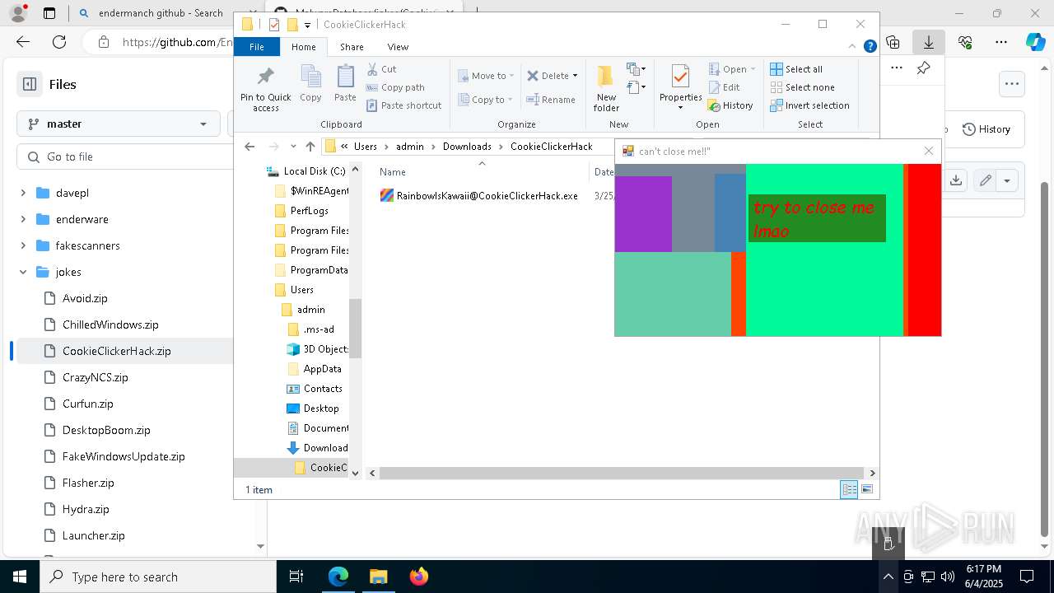Click the Paste ribbon icon
This screenshot has height=593, width=1054.
345,84
